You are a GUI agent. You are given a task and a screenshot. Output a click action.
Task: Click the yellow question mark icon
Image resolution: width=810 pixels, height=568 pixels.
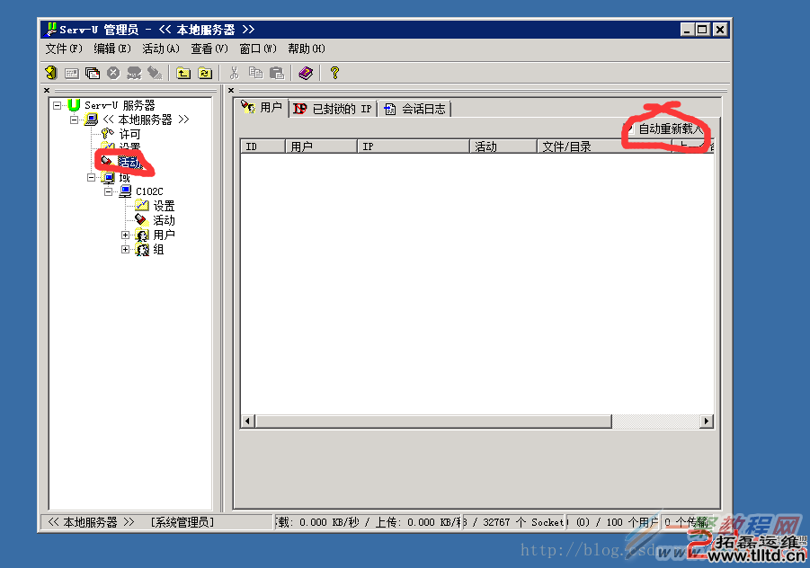tap(335, 73)
